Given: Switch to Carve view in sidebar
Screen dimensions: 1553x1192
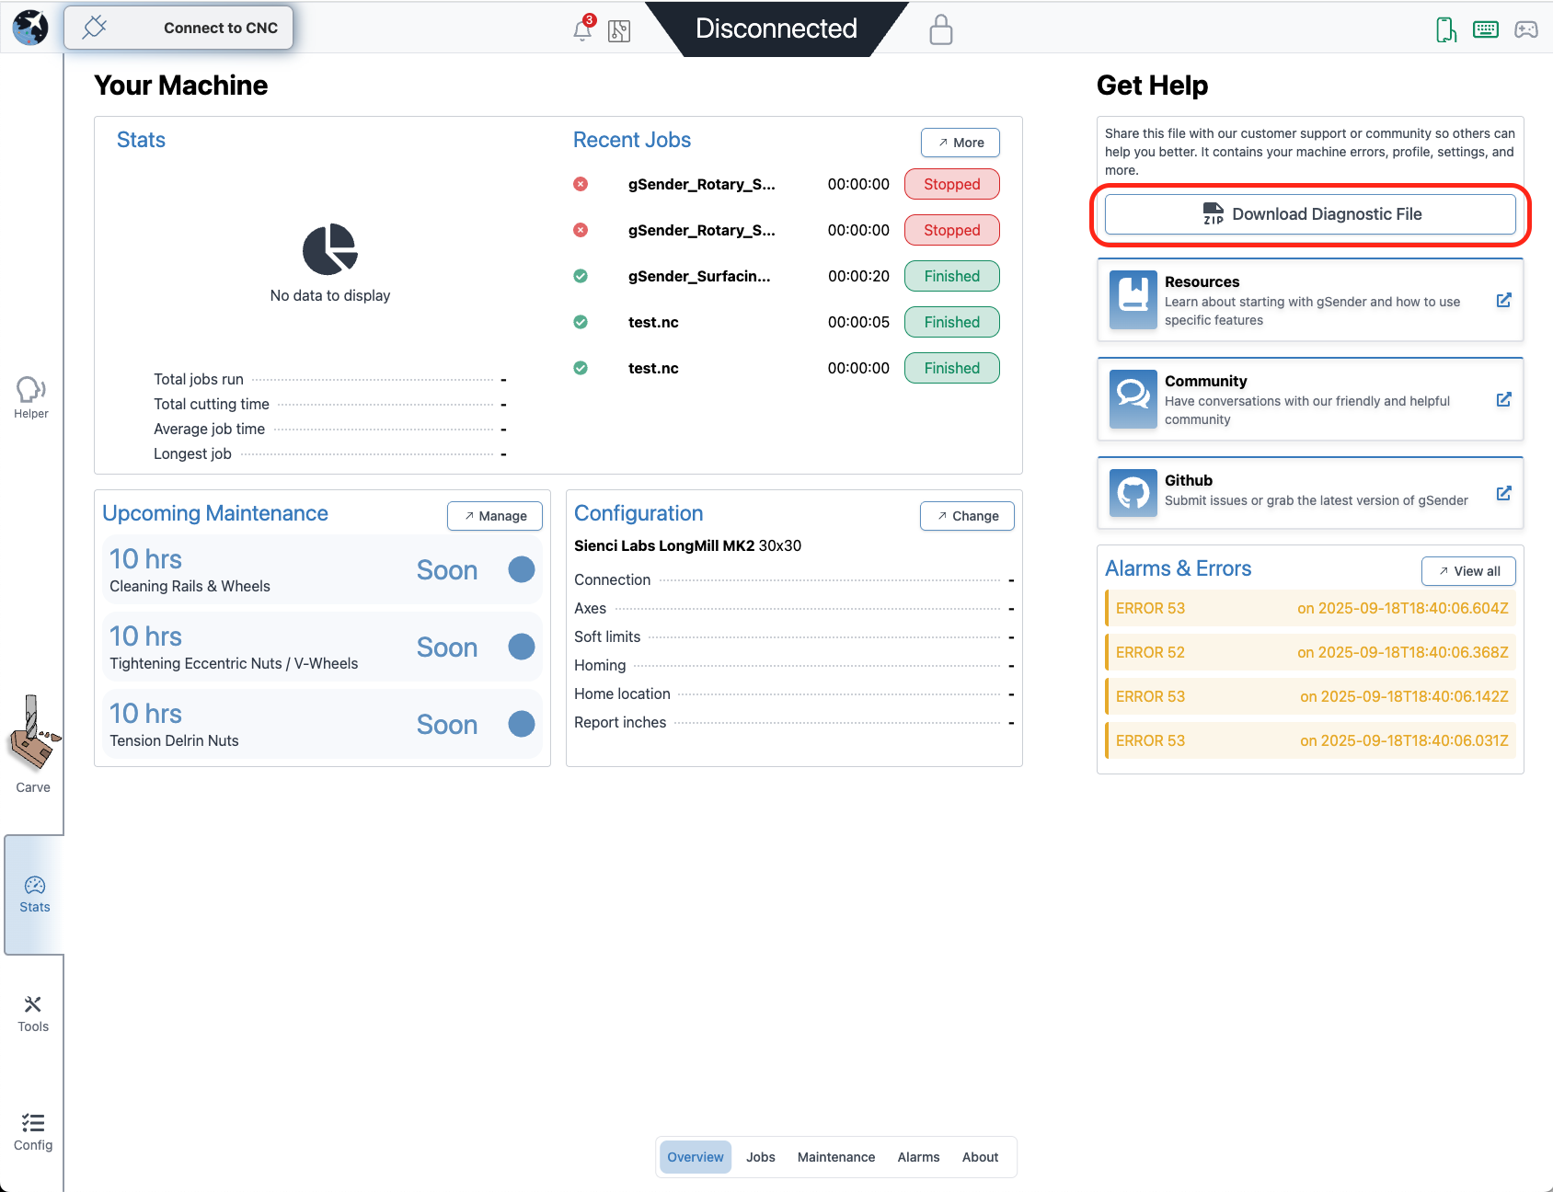Looking at the screenshot, I should click(x=32, y=745).
